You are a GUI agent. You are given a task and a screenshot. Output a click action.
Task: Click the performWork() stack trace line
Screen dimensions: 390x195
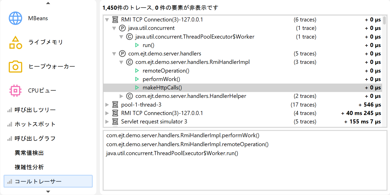pos(182,135)
